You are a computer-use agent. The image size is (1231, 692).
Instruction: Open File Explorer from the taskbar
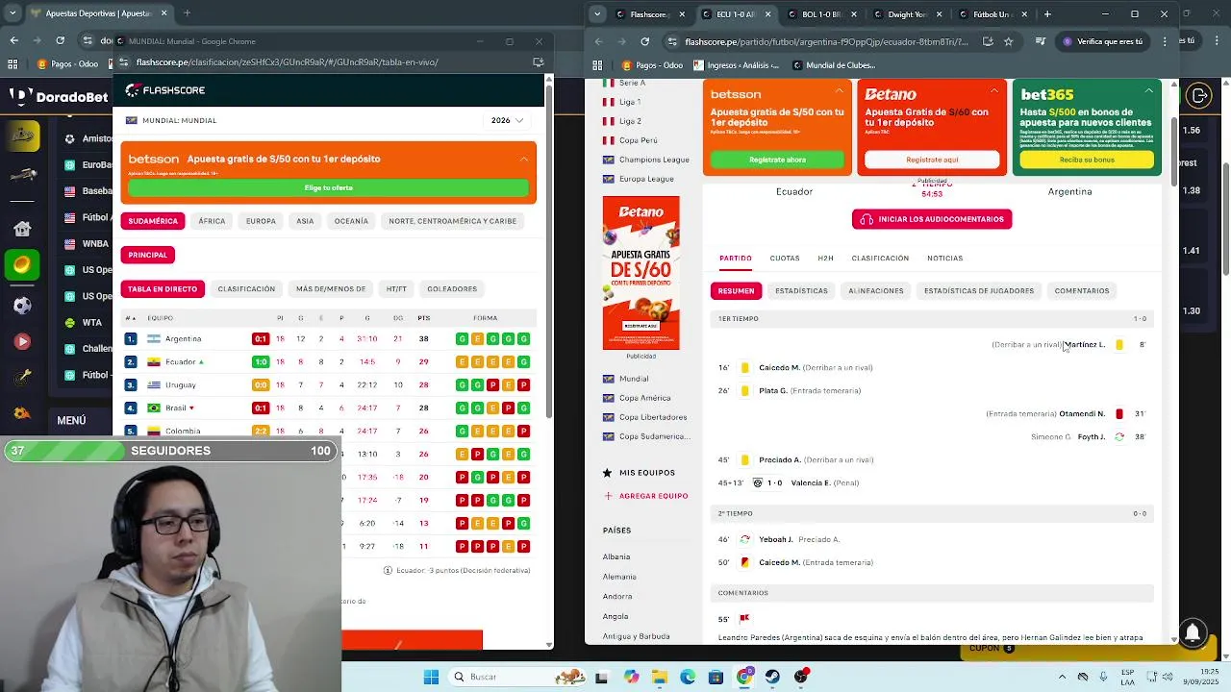pos(659,677)
